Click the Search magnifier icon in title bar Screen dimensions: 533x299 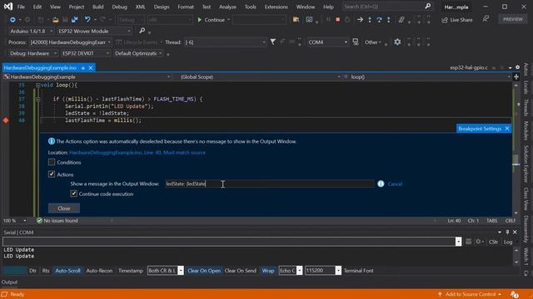pos(428,6)
